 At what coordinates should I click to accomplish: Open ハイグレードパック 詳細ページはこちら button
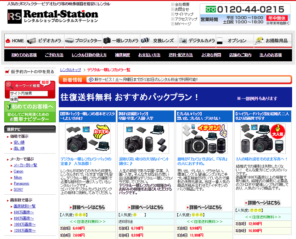(262, 203)
